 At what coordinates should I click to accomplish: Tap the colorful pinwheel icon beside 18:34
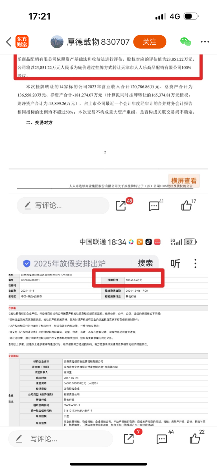click(131, 242)
